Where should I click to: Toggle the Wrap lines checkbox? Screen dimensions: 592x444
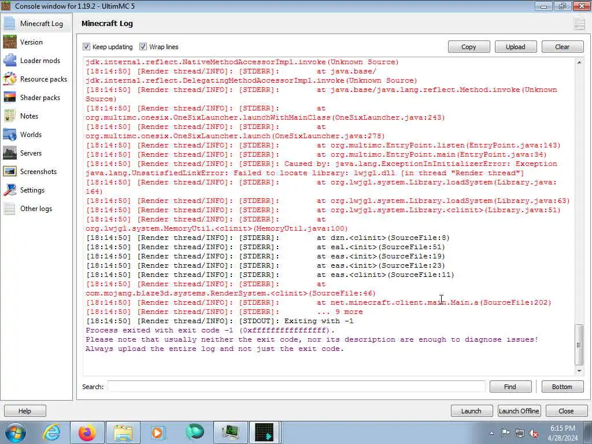pyautogui.click(x=143, y=46)
